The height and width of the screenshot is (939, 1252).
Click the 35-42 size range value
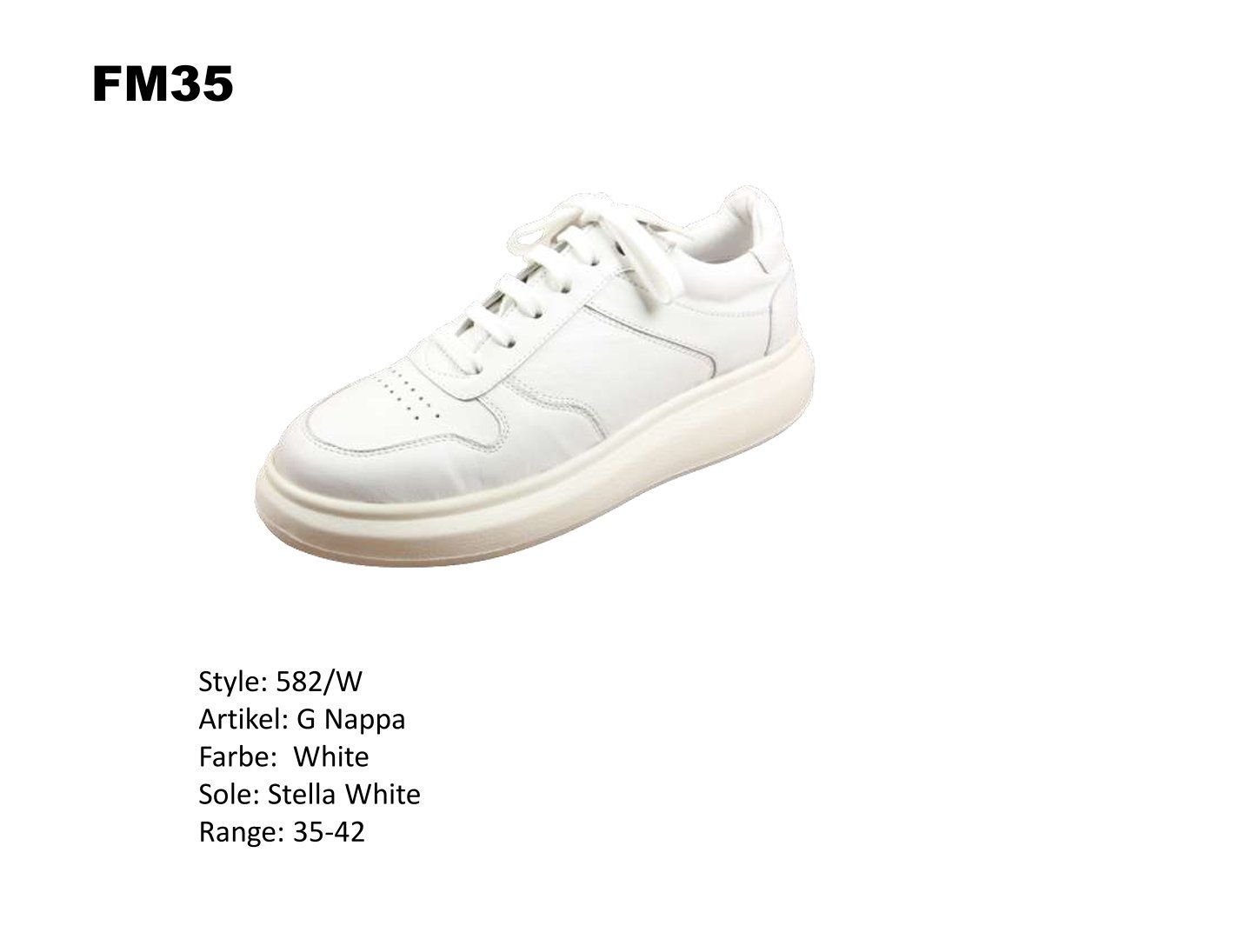pos(330,833)
